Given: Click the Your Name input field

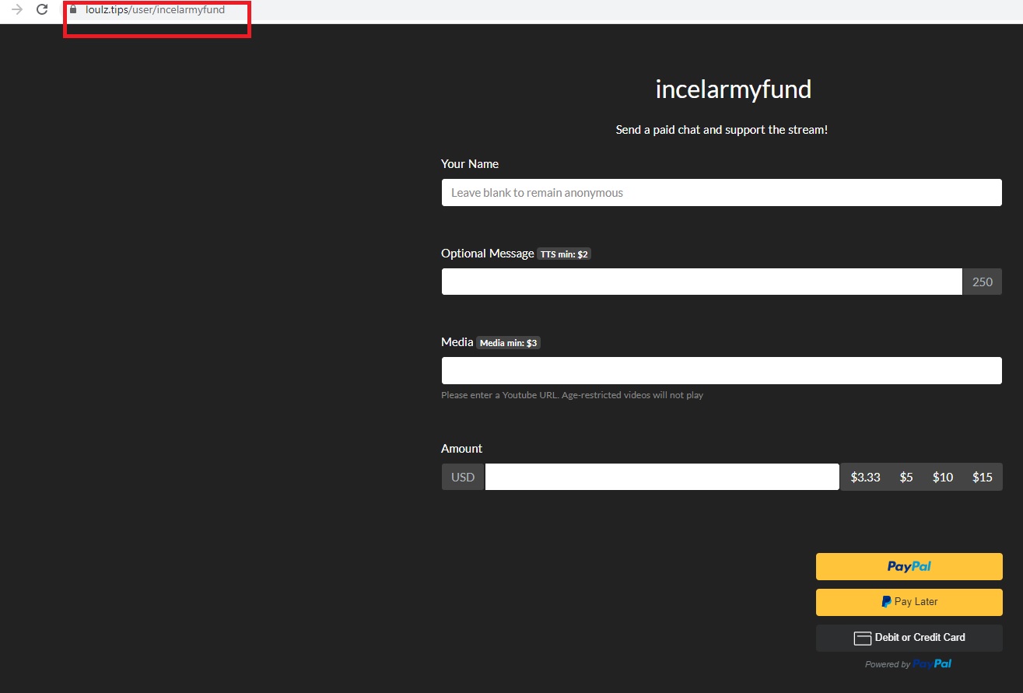Looking at the screenshot, I should tap(721, 193).
